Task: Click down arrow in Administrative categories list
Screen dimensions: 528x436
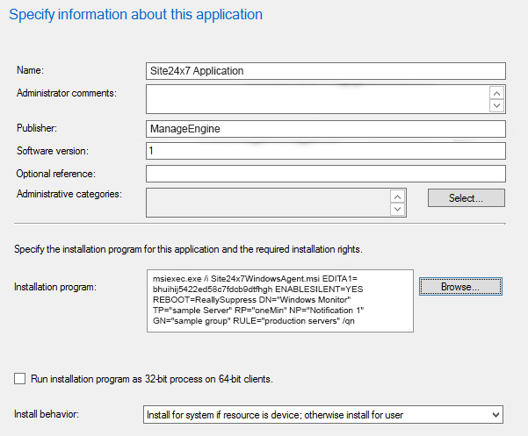Action: [x=397, y=210]
